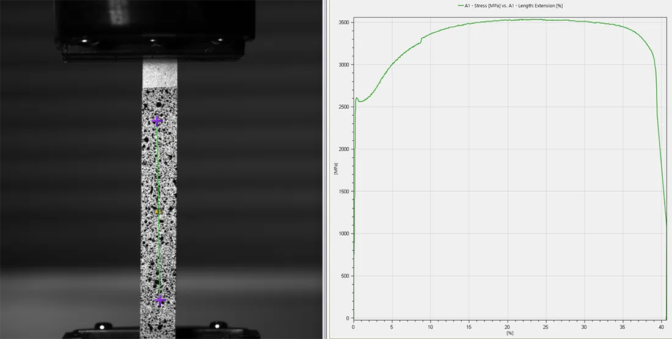This screenshot has width=672, height=339.
Task: Click the 1000 tick label on the stress axis
Action: pos(344,234)
